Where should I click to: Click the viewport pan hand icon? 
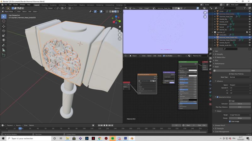(120, 31)
